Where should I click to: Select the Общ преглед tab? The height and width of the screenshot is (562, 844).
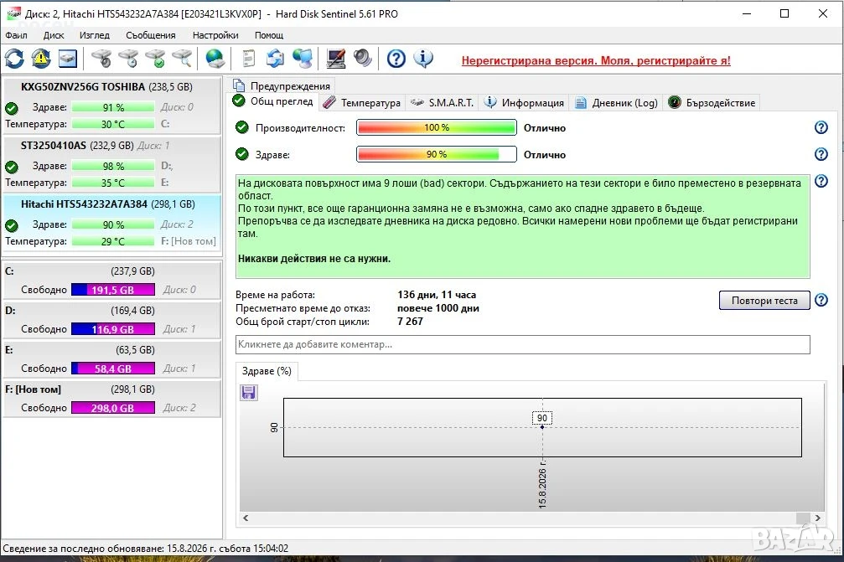pyautogui.click(x=273, y=101)
